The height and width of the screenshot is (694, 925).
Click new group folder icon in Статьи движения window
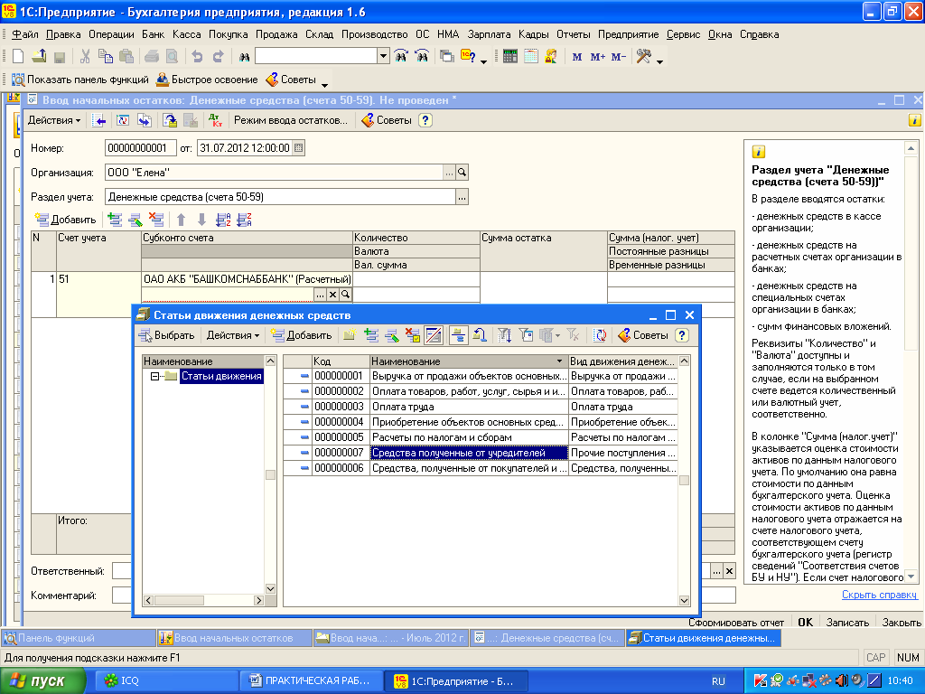point(350,335)
